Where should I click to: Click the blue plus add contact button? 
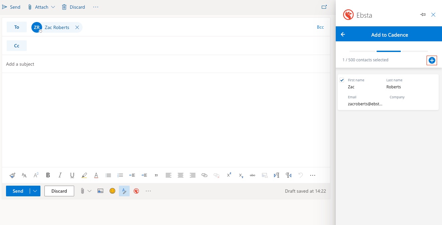click(x=432, y=60)
